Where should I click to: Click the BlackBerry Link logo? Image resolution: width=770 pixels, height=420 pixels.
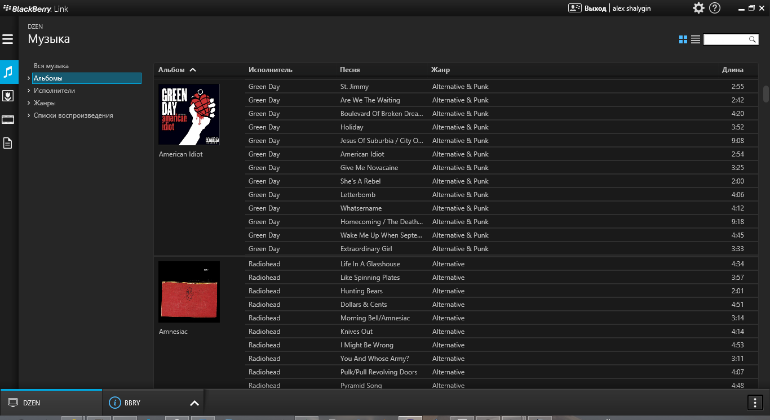point(36,8)
